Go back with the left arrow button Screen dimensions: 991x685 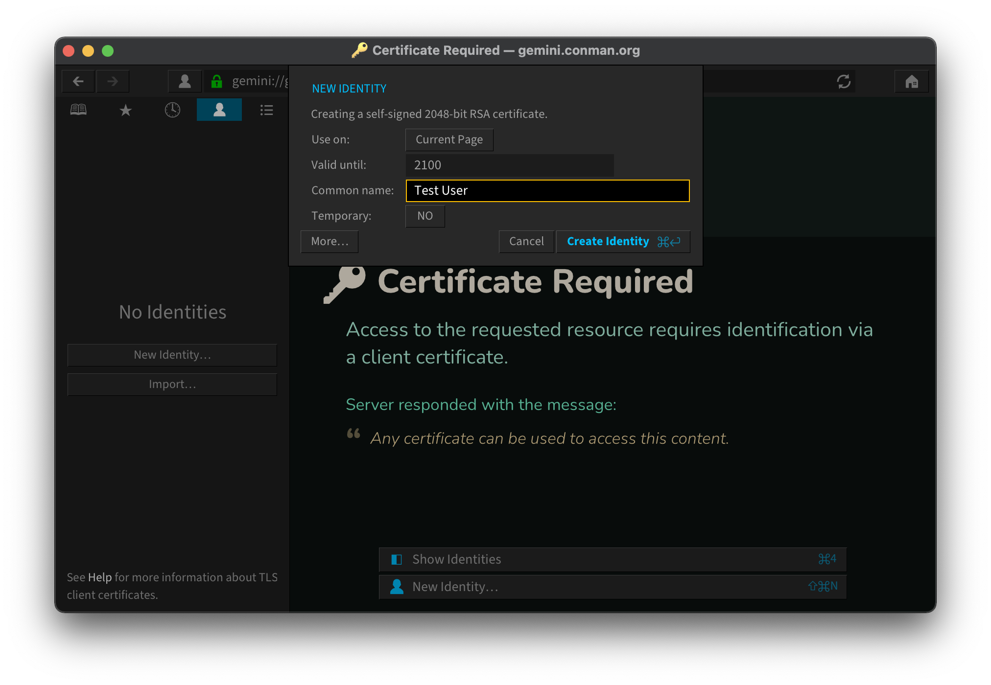(78, 81)
